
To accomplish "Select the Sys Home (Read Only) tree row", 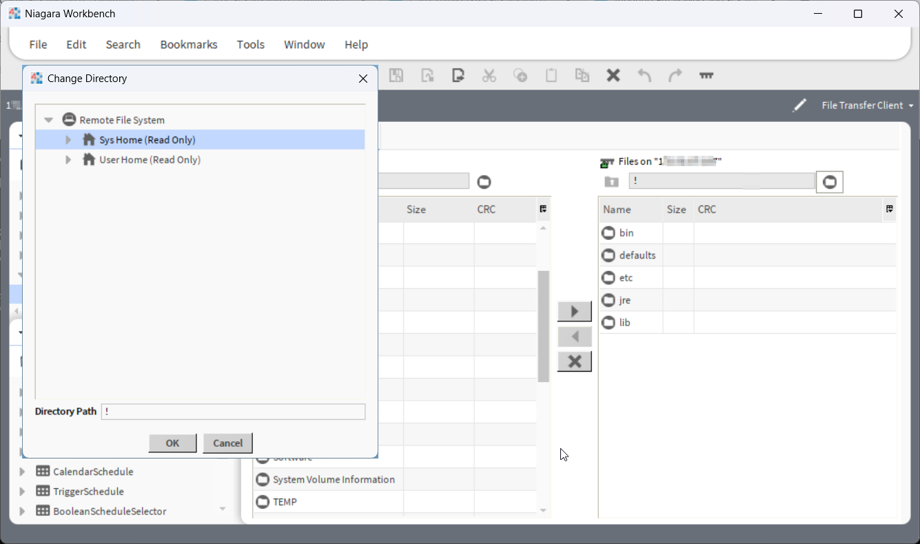I will coord(200,140).
